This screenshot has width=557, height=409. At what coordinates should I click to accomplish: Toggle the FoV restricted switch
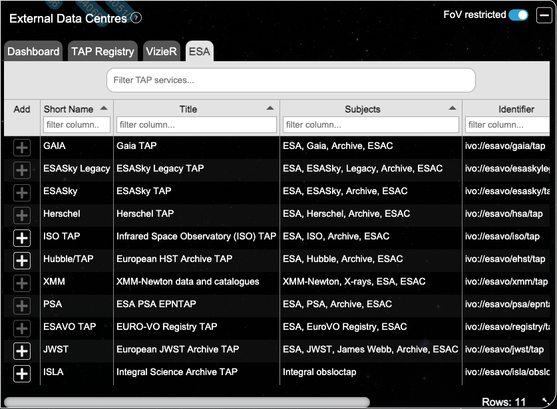point(518,15)
